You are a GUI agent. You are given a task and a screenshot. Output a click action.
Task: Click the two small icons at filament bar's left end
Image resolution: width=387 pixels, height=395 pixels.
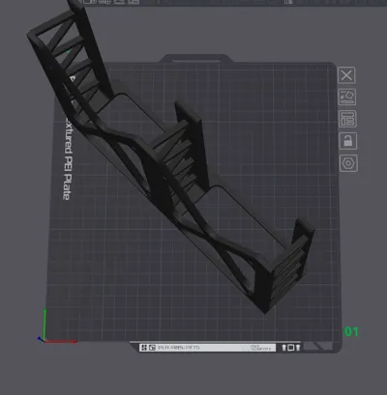tap(148, 348)
